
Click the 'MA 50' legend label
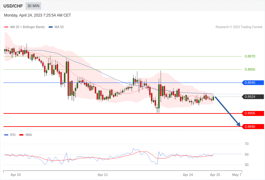tap(59, 27)
